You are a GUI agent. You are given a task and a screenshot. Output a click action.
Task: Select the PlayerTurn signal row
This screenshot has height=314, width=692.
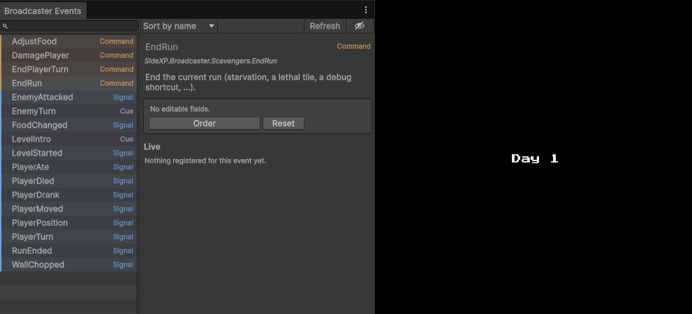pyautogui.click(x=68, y=237)
